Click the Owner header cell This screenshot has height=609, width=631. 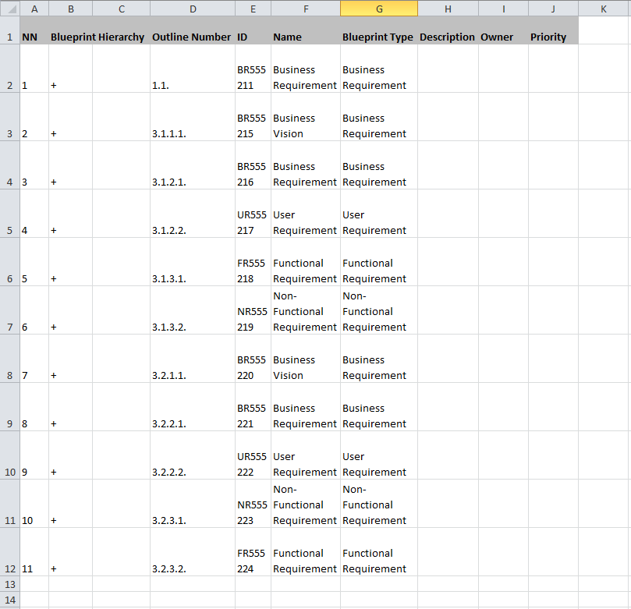tap(503, 30)
